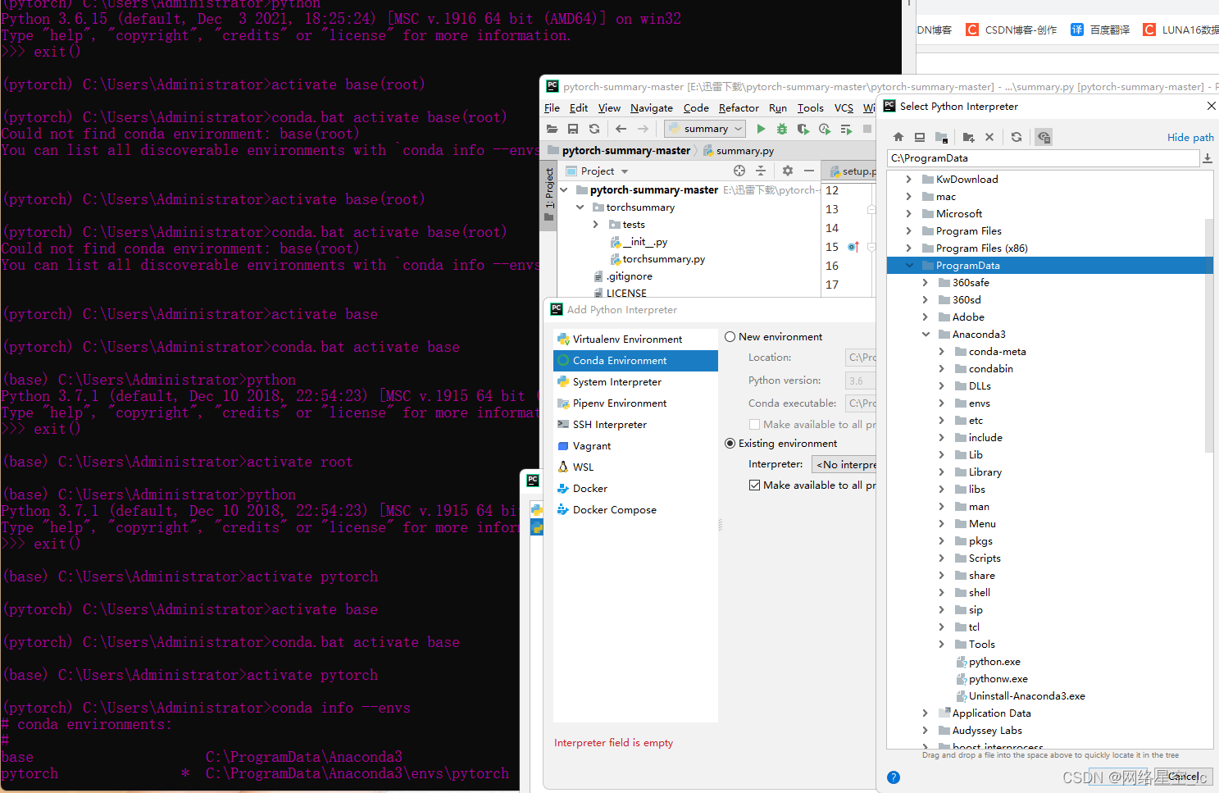Expand the Scripts folder
The image size is (1219, 793).
tap(942, 558)
